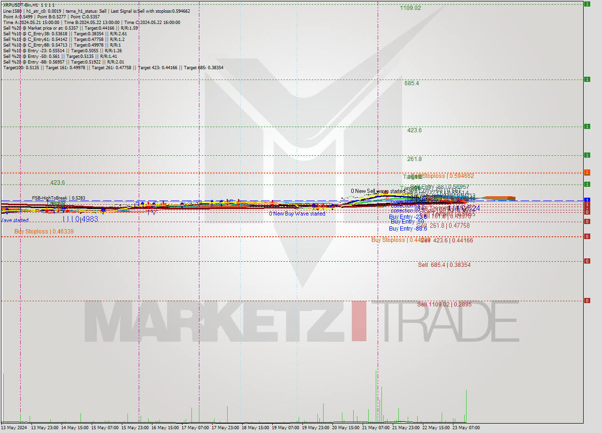This screenshot has width=602, height=433.
Task: Click the red marker on the Sell 685.4 line
Action: (x=587, y=261)
